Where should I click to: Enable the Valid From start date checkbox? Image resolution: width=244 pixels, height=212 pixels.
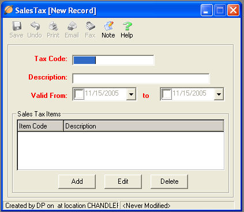pos(79,94)
